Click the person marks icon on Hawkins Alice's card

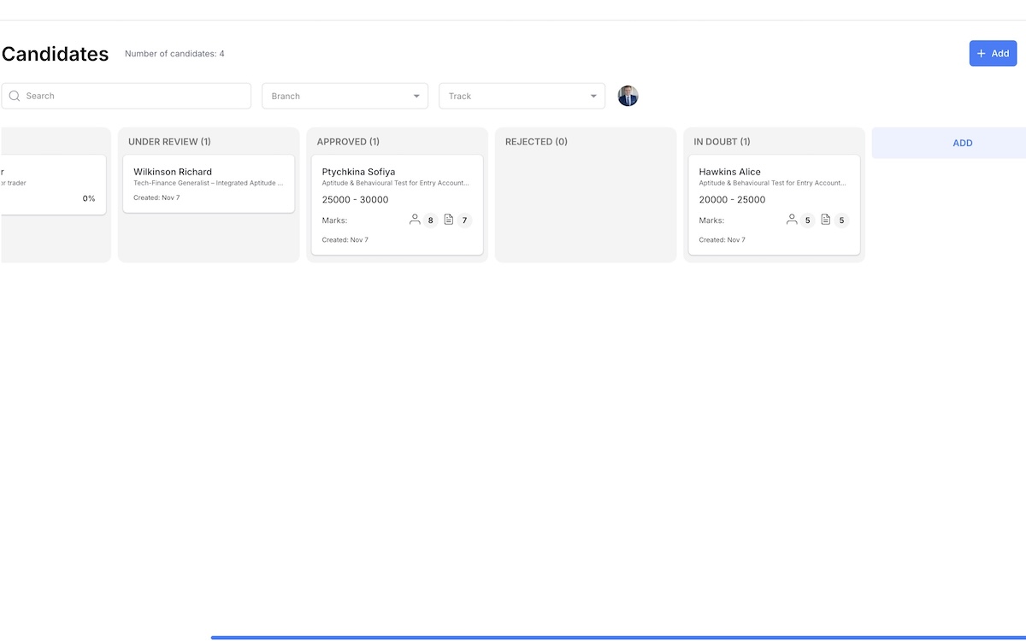click(x=791, y=220)
